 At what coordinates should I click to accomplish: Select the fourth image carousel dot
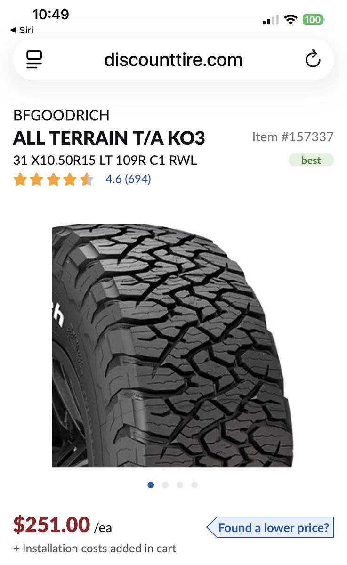(194, 485)
